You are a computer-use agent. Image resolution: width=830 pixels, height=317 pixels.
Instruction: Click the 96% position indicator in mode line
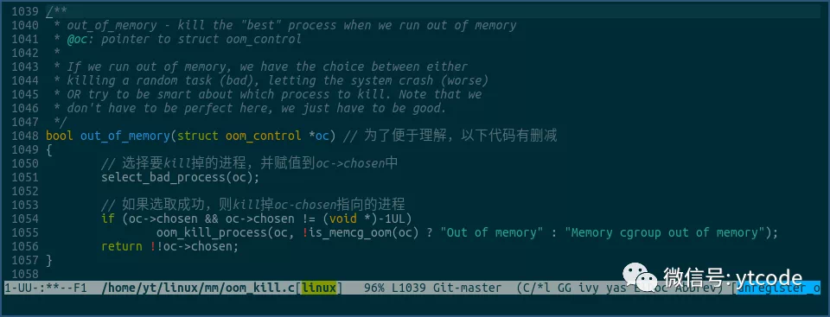point(374,288)
